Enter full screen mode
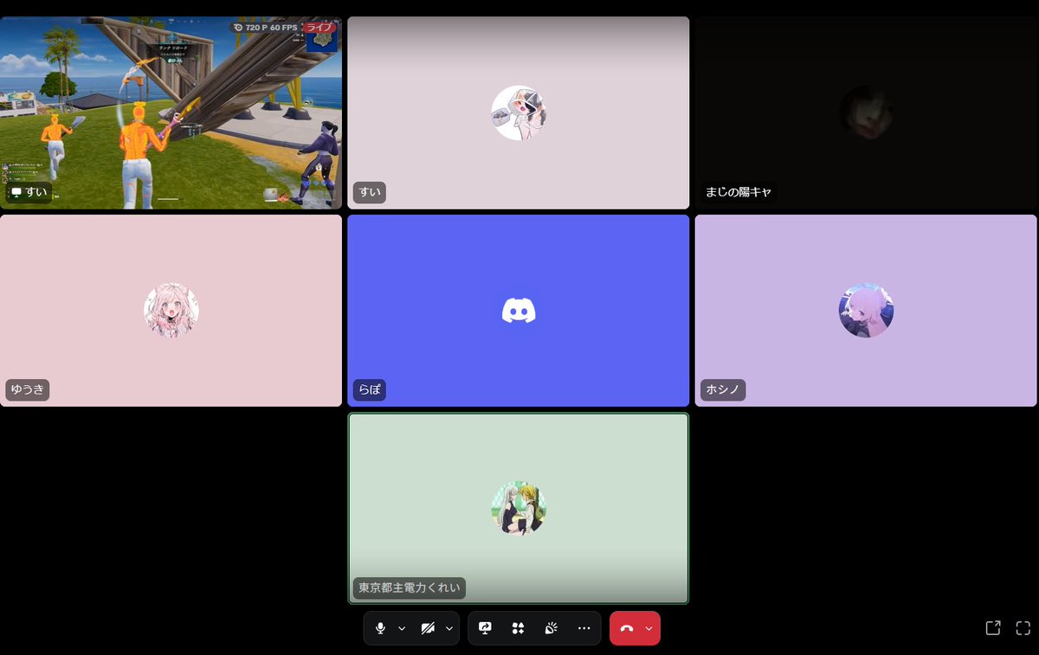 click(1023, 628)
